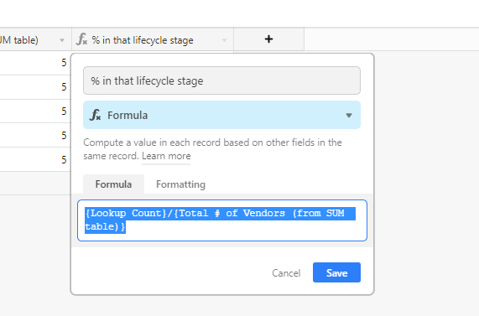This screenshot has width=479, height=316.
Task: Expand the Formula field type dropdown arrow
Action: click(x=349, y=116)
